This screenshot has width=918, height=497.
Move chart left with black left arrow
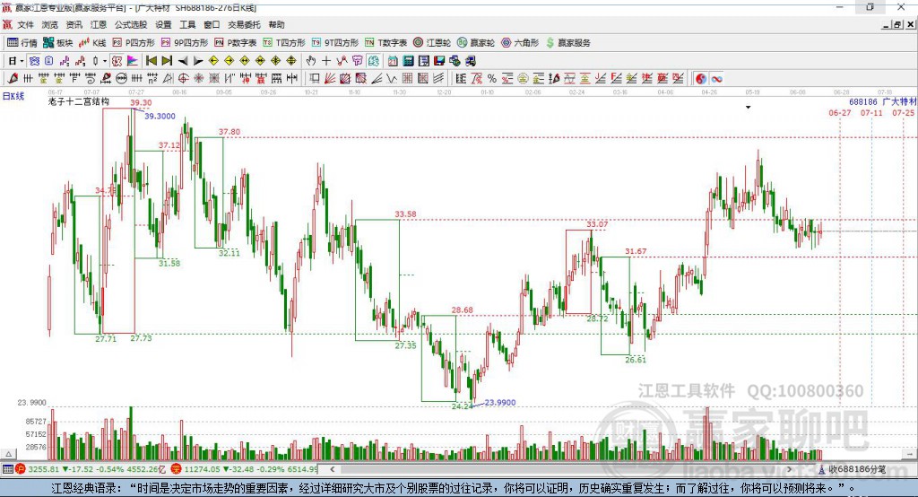(183, 61)
